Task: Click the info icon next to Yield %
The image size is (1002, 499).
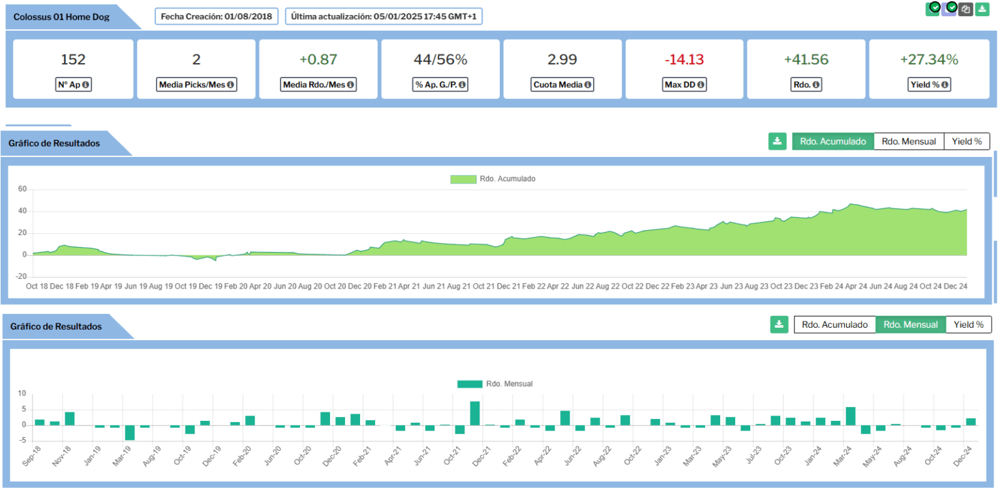Action: tap(944, 84)
